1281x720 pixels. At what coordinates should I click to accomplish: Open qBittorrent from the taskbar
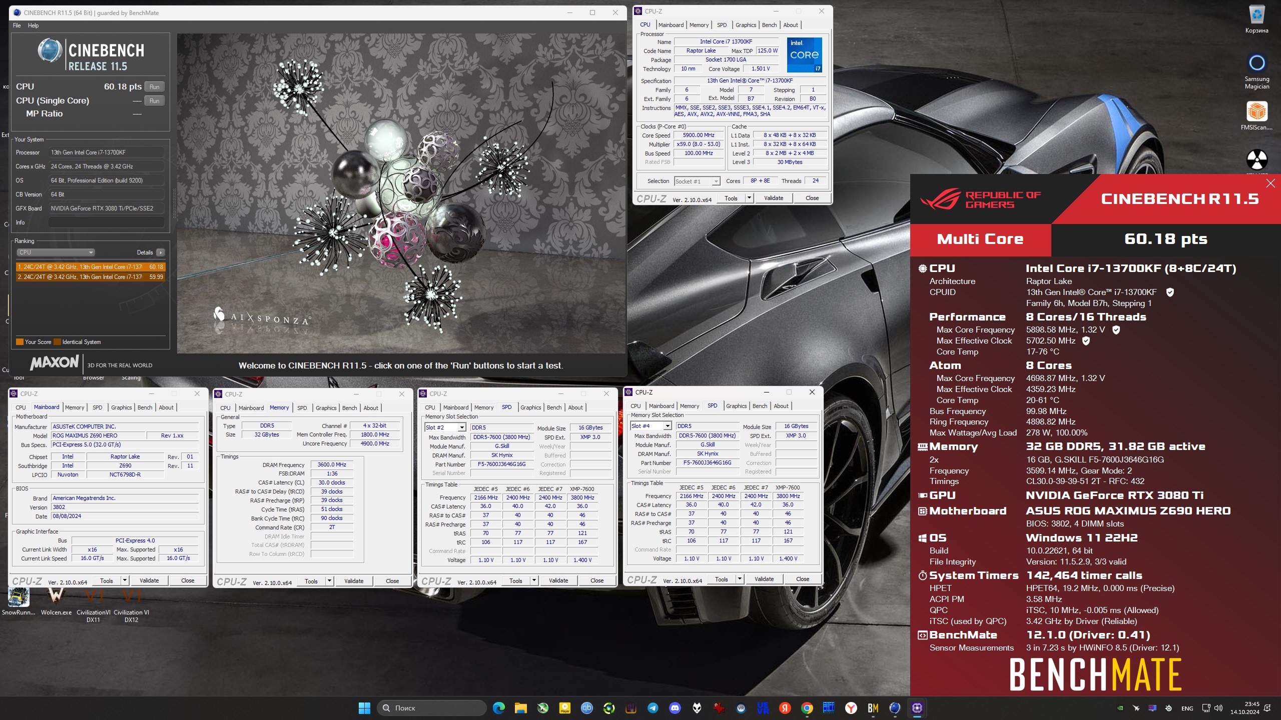pyautogui.click(x=586, y=708)
